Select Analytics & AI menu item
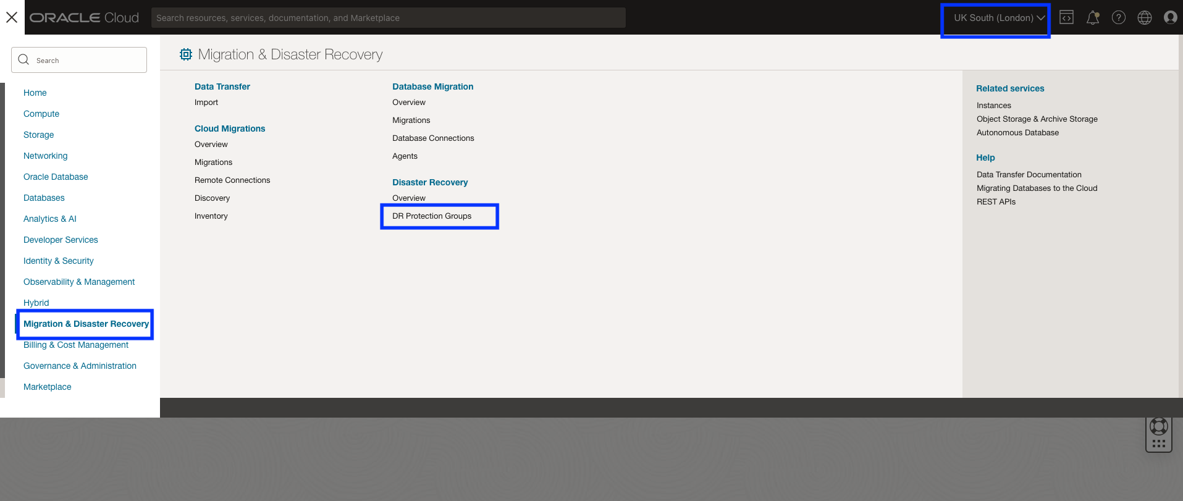 tap(50, 219)
